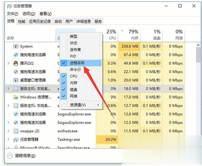This screenshot has height=166, width=202.
Task: Uncheck 进程名称 in the column menu
Action: pos(81,63)
